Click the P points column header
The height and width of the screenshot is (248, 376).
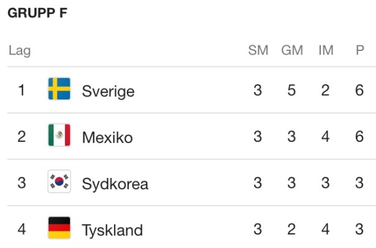(360, 50)
